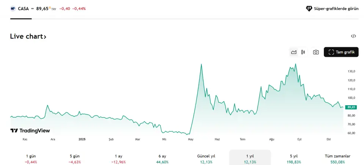Switch chart to candlestick style
Image resolution: width=364 pixels, height=165 pixels.
click(303, 52)
